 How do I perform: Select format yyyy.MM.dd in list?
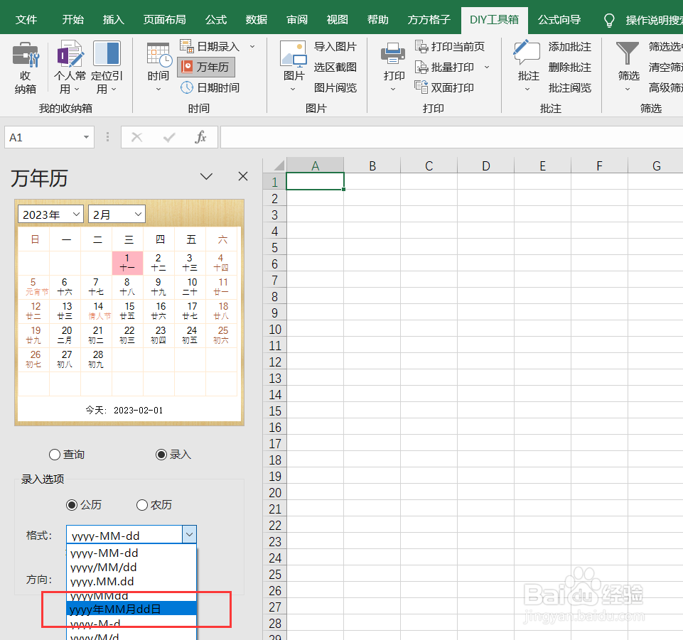131,581
